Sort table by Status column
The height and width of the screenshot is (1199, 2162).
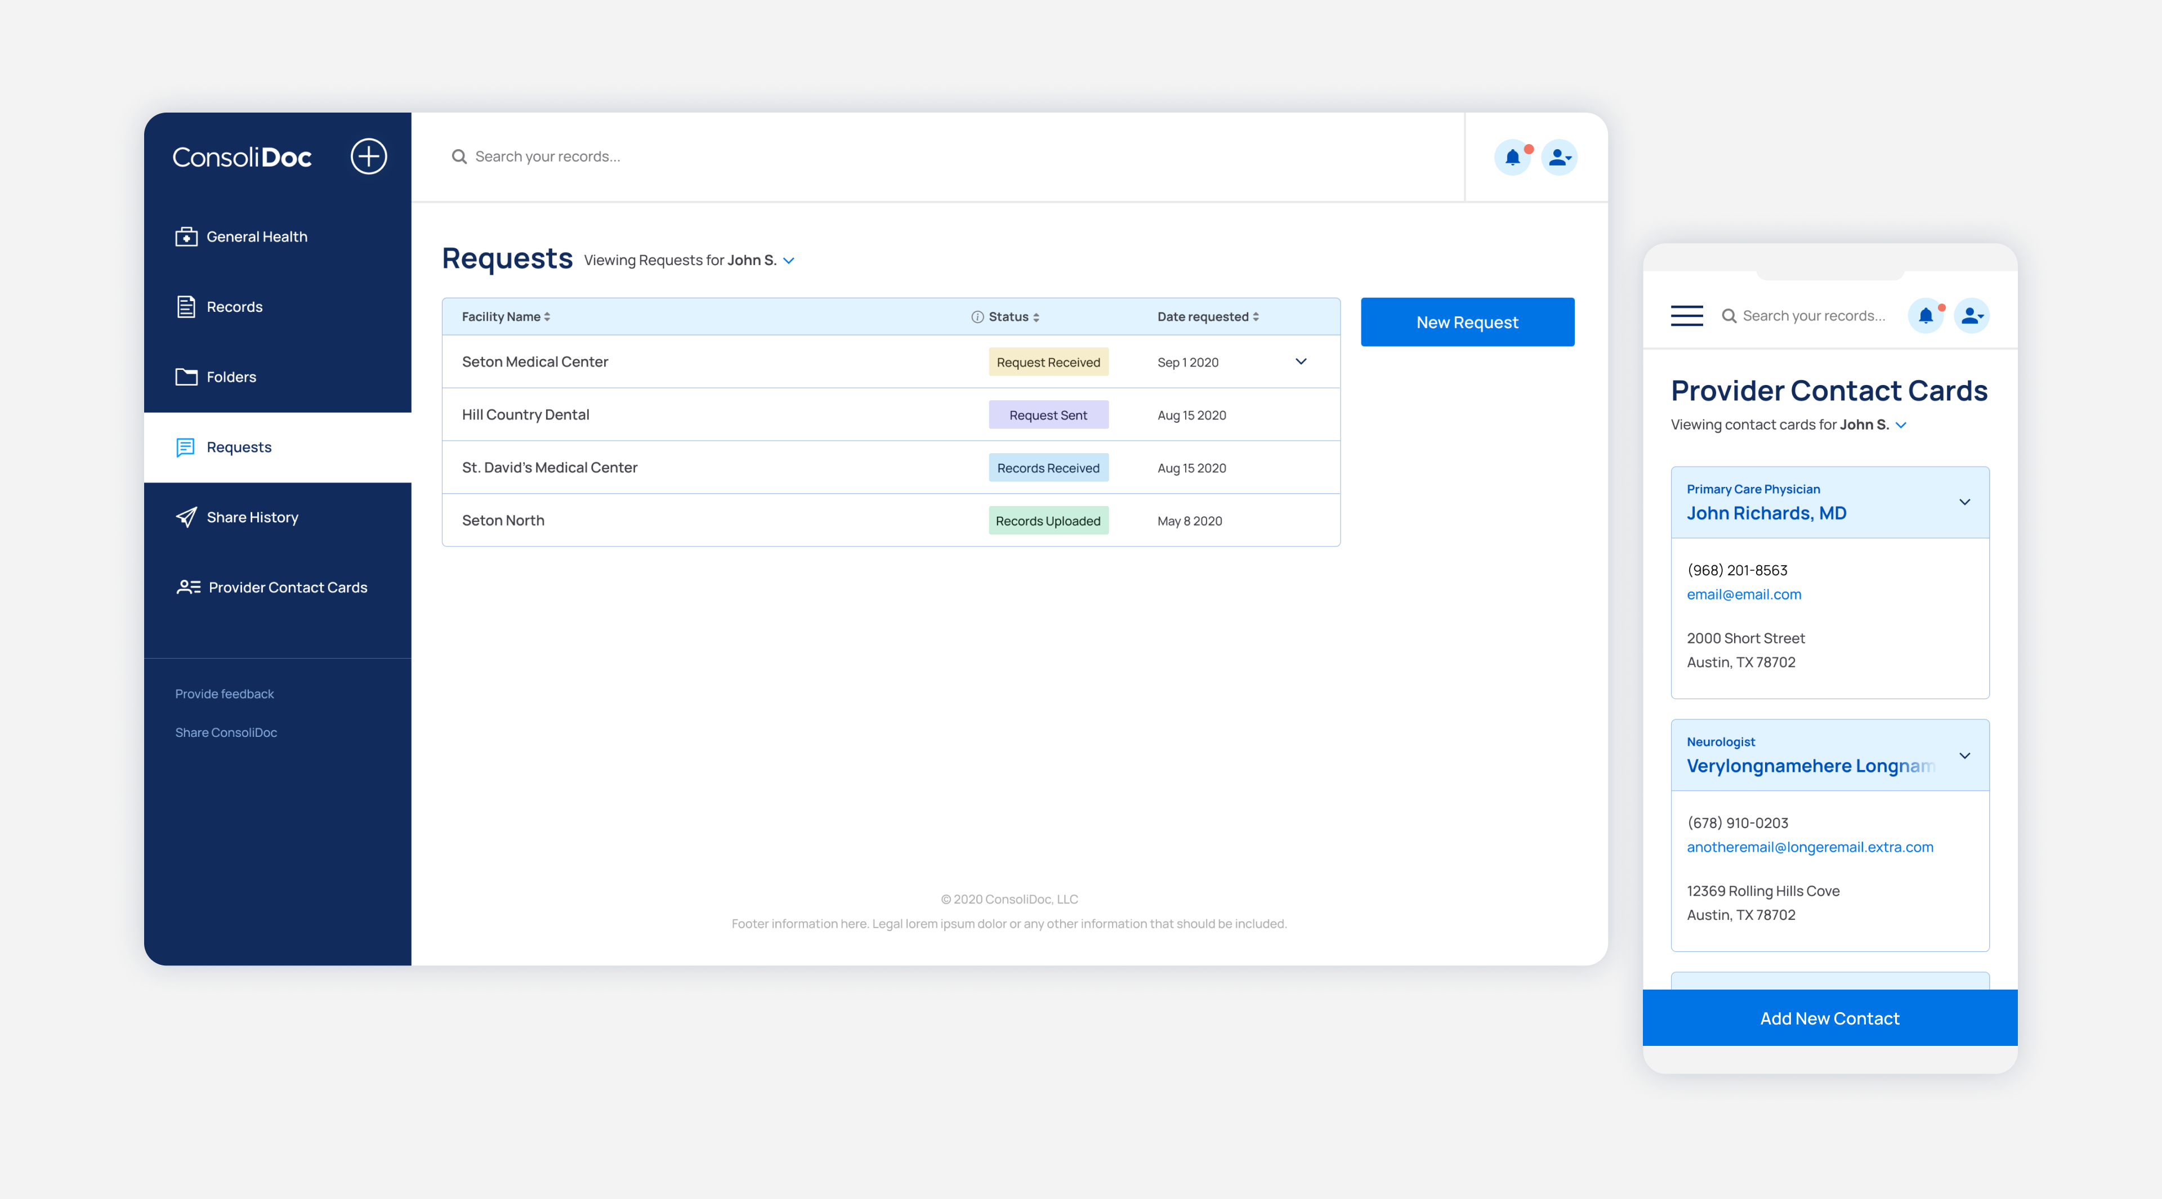point(1014,317)
